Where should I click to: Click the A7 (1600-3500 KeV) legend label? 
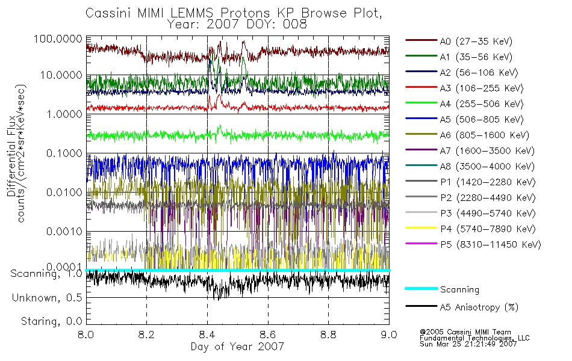pyautogui.click(x=487, y=152)
